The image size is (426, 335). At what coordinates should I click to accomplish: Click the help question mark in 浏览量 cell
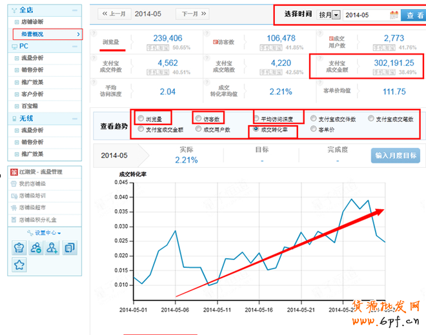coord(94,34)
